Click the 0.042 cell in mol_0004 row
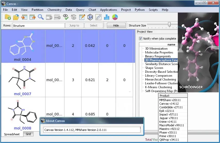Viewport: 220px width, 143px height. click(x=90, y=46)
